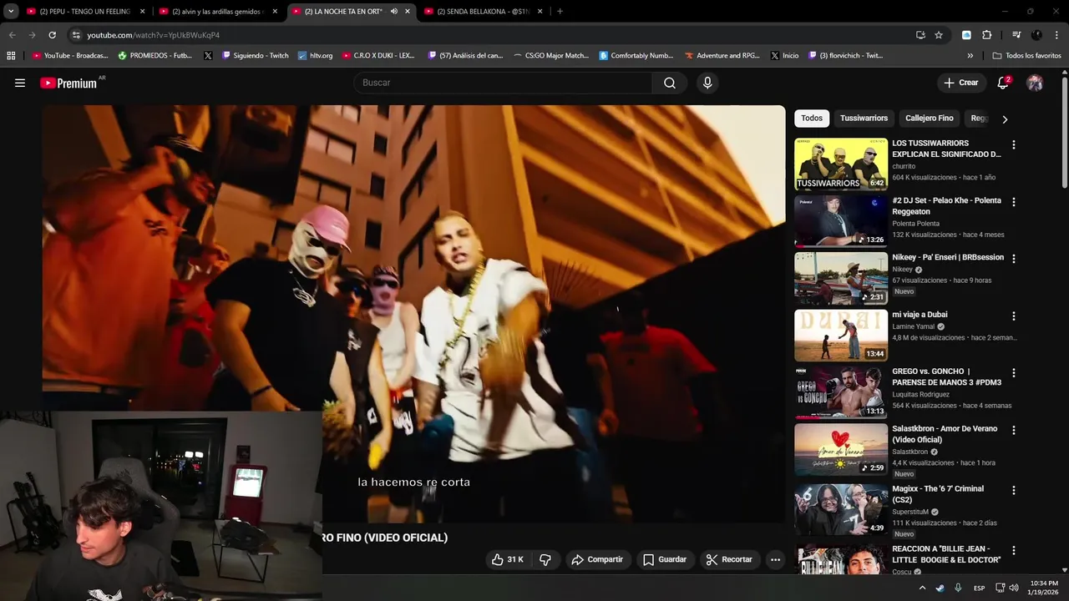Dislike the video with thumbs-down icon
Viewport: 1069px width, 601px height.
(545, 559)
